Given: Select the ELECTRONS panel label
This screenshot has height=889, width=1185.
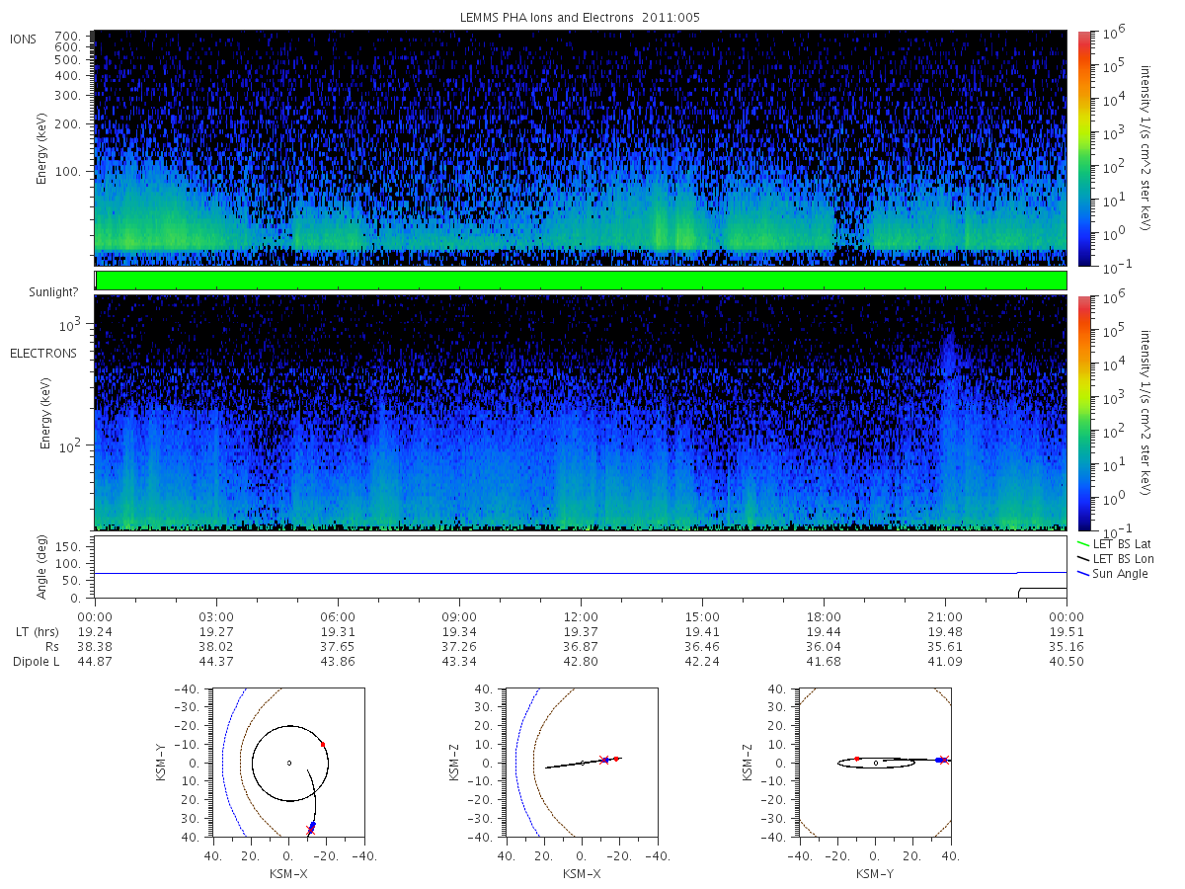Looking at the screenshot, I should [42, 353].
